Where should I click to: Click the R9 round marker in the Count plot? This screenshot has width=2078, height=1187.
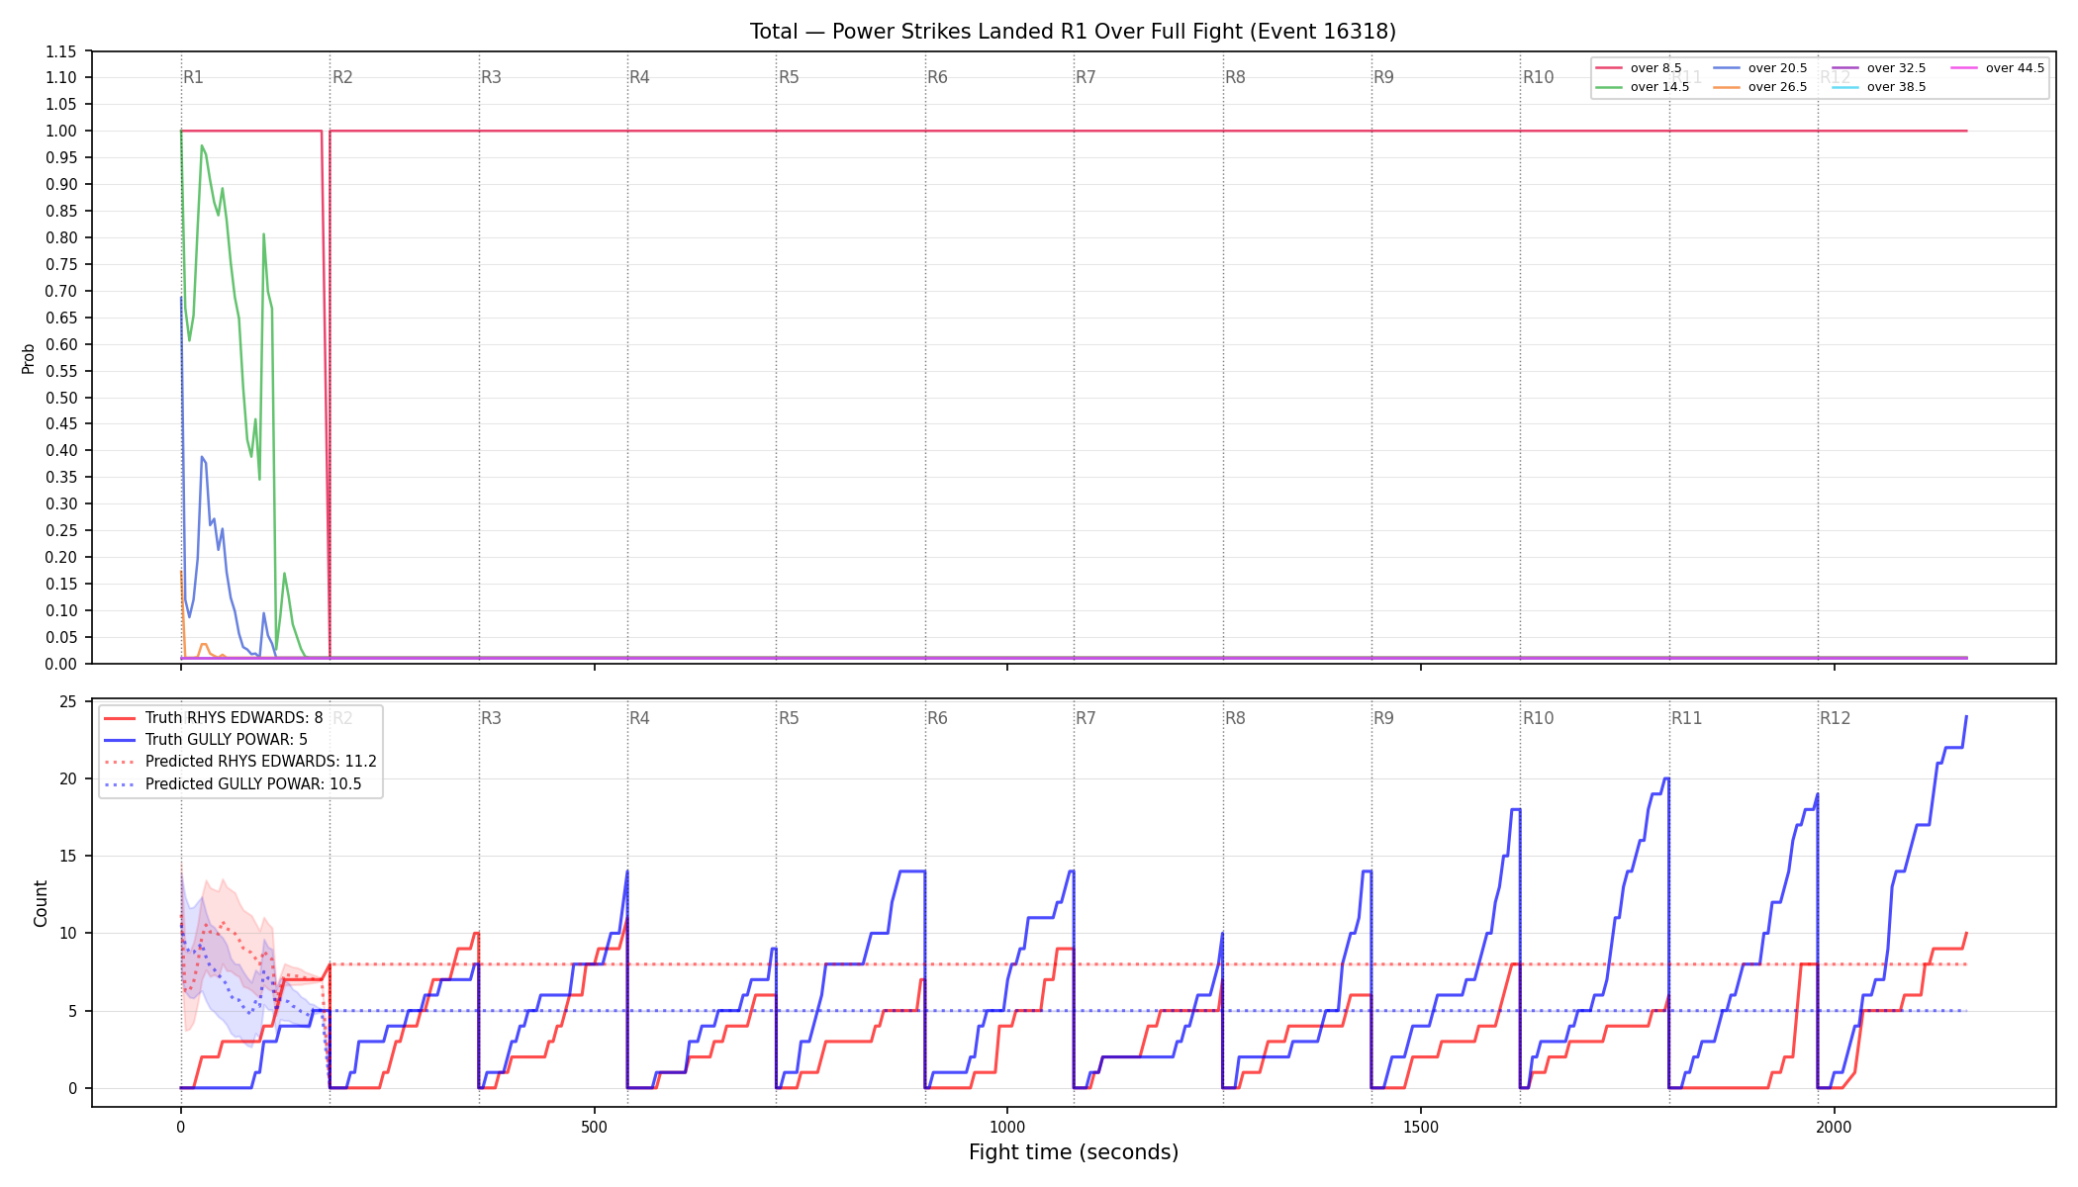click(1383, 718)
